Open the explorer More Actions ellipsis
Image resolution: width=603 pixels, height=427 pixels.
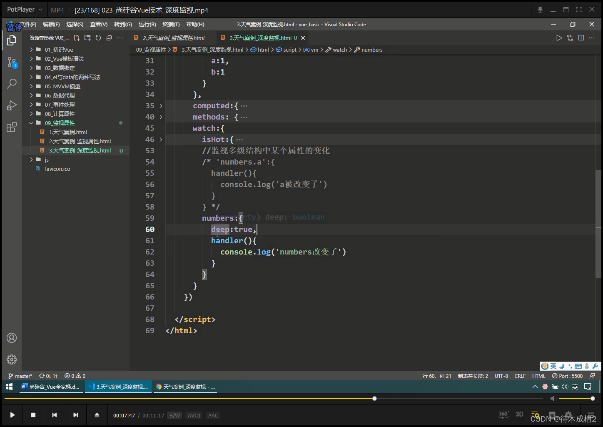[x=120, y=38]
